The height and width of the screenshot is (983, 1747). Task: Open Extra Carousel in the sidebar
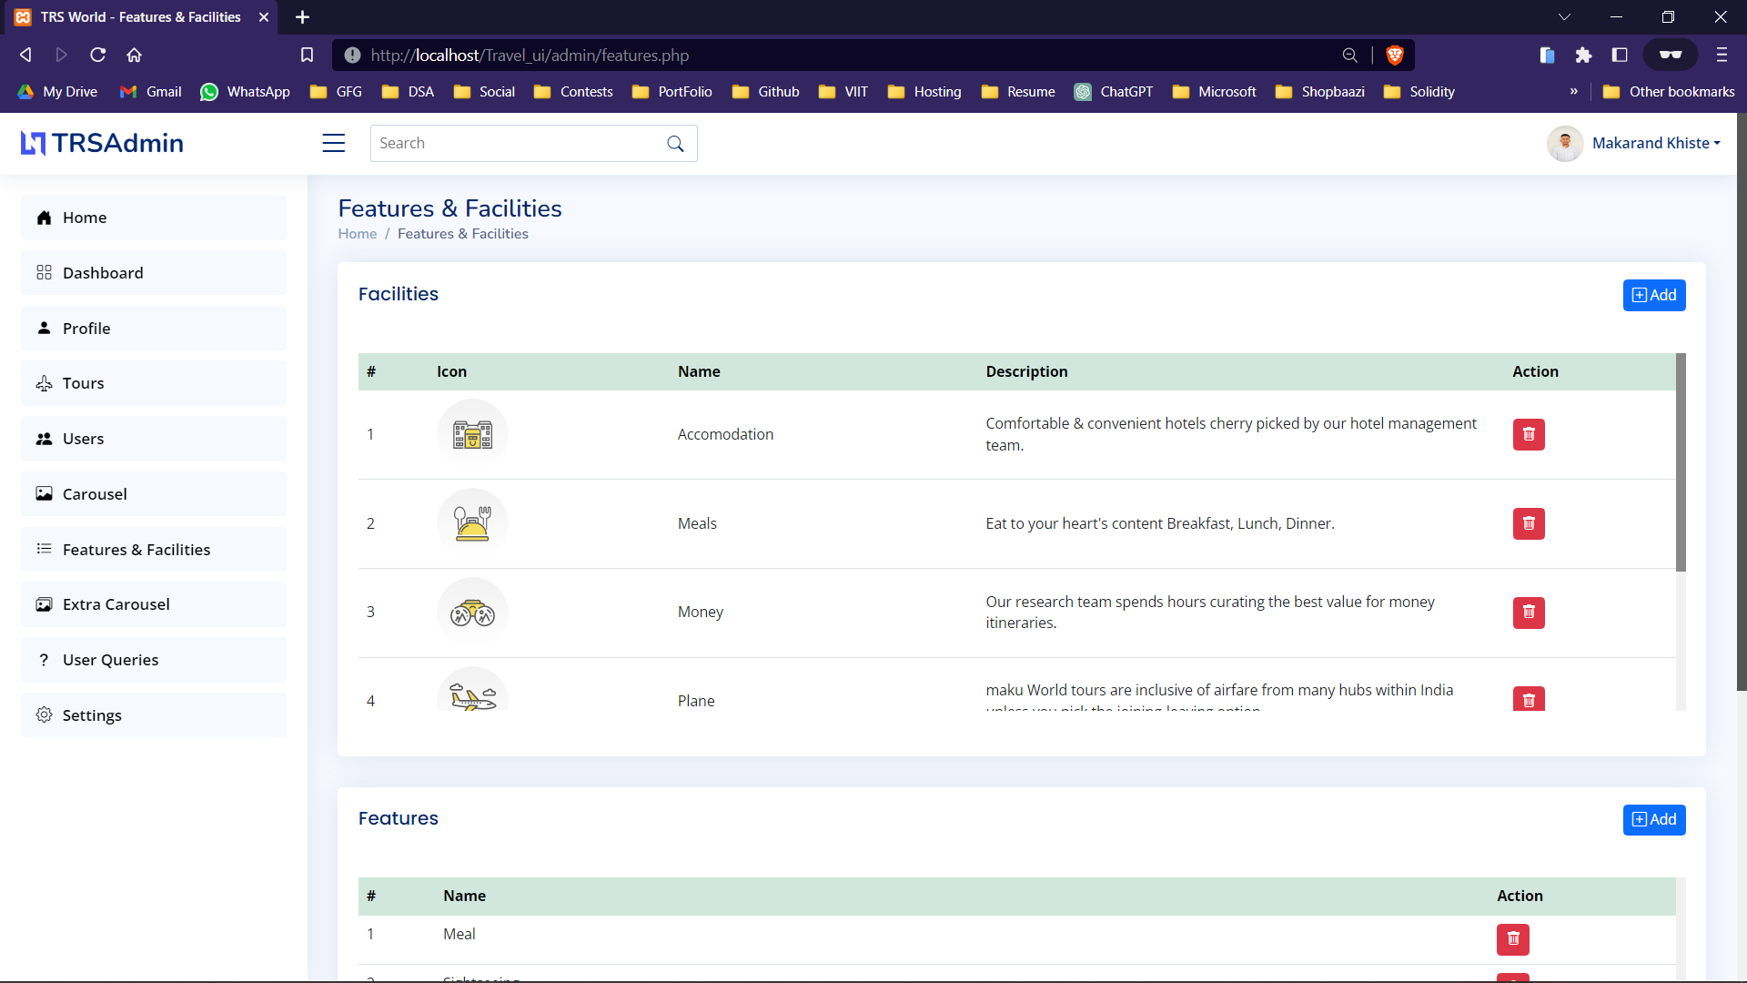point(154,604)
